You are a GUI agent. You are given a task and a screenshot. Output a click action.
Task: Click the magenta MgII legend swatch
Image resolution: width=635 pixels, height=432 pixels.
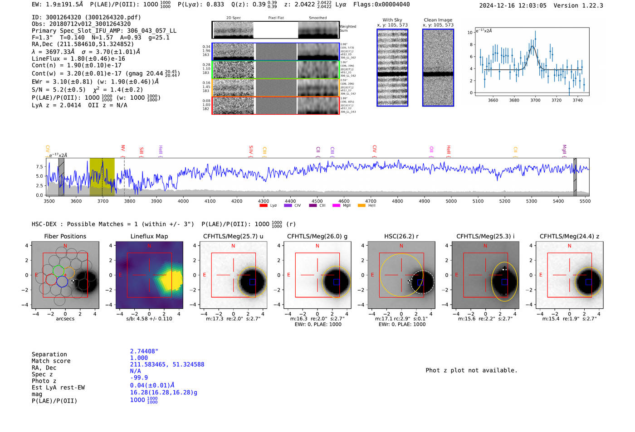coord(336,205)
